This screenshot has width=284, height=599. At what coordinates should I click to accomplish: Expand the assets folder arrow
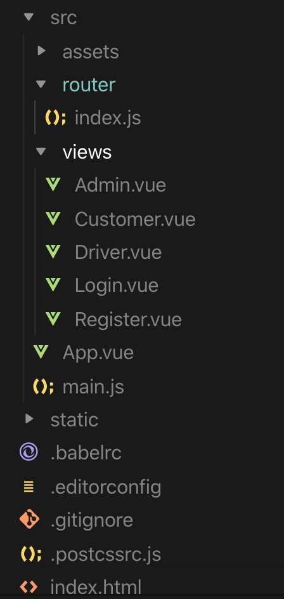(42, 50)
